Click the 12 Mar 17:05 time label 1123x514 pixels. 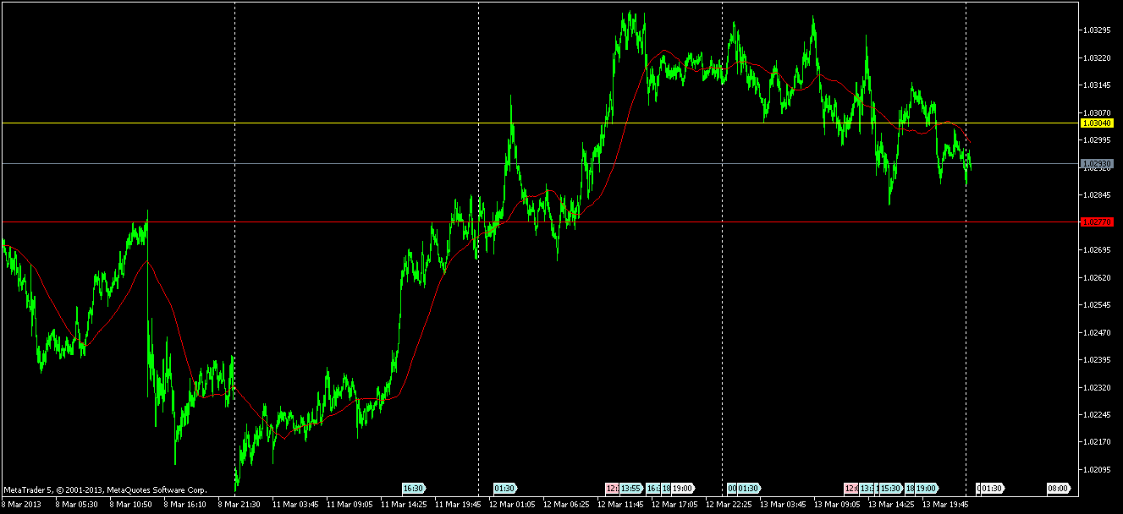coord(674,505)
